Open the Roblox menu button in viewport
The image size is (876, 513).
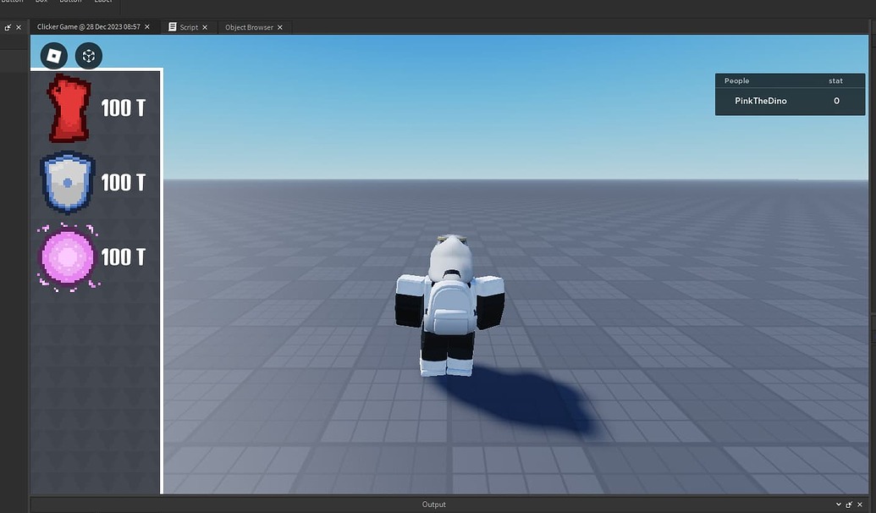[54, 56]
